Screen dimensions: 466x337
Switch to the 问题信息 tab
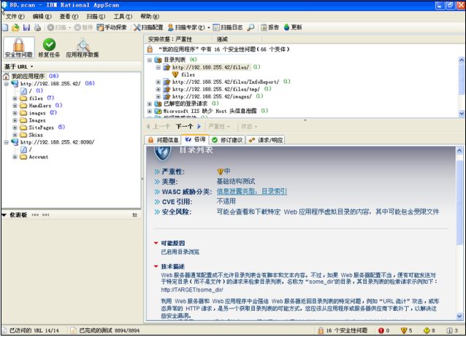164,140
